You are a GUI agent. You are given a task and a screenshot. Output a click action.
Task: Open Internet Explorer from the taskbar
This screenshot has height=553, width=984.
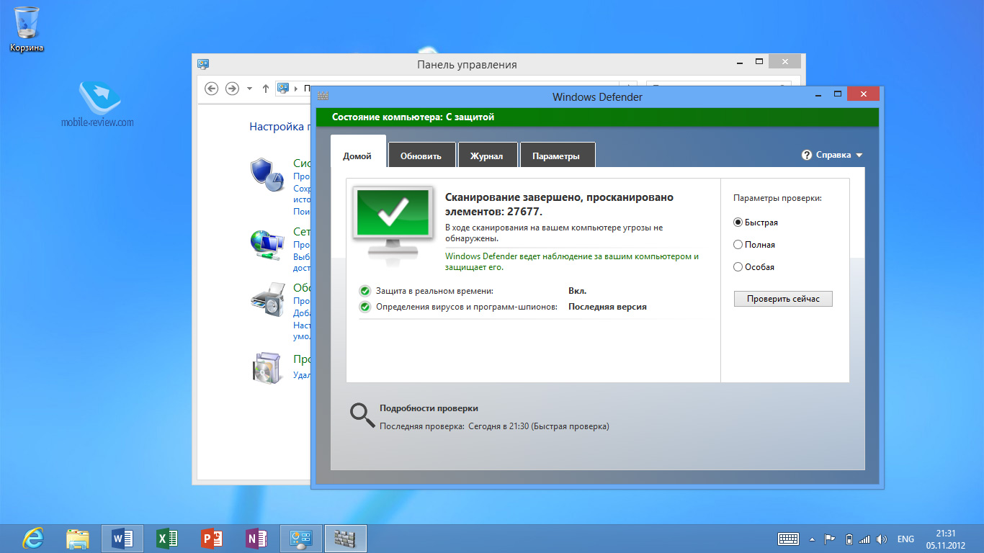pyautogui.click(x=33, y=539)
